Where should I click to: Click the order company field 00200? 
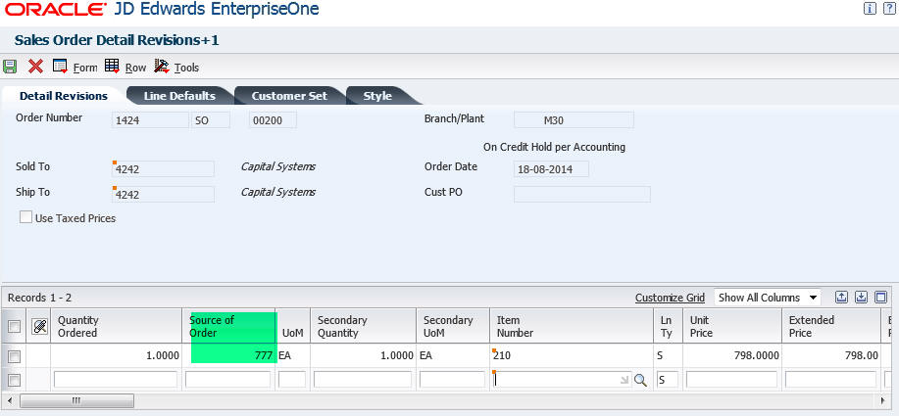(x=273, y=120)
